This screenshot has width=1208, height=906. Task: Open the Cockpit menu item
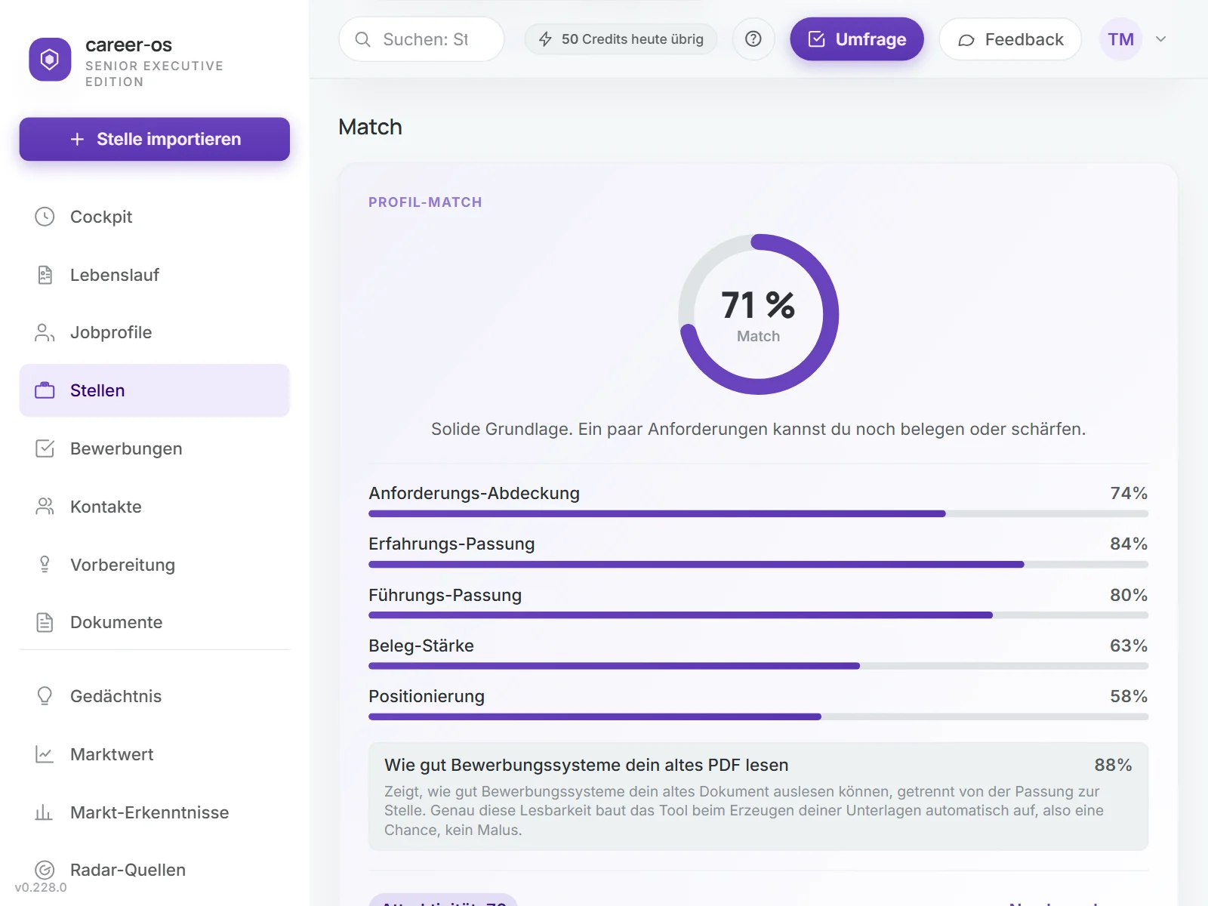[155, 217]
